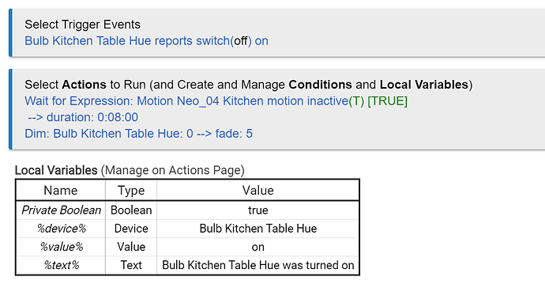Viewport: 545px width, 288px height.
Task: Click the true value of Private Boolean
Action: 258,210
